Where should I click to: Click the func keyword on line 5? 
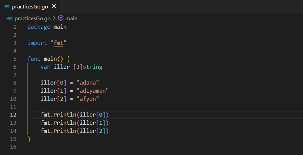(34, 59)
